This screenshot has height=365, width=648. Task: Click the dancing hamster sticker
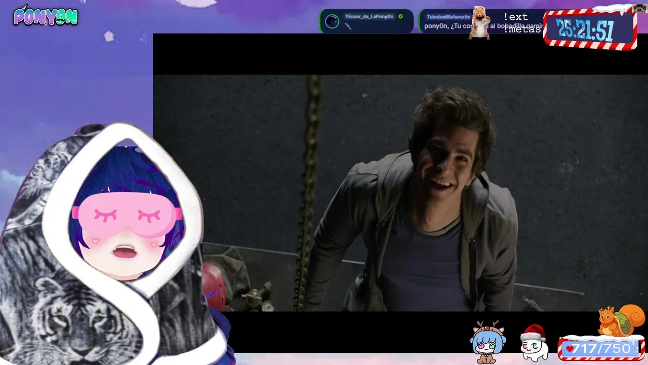pos(480,23)
